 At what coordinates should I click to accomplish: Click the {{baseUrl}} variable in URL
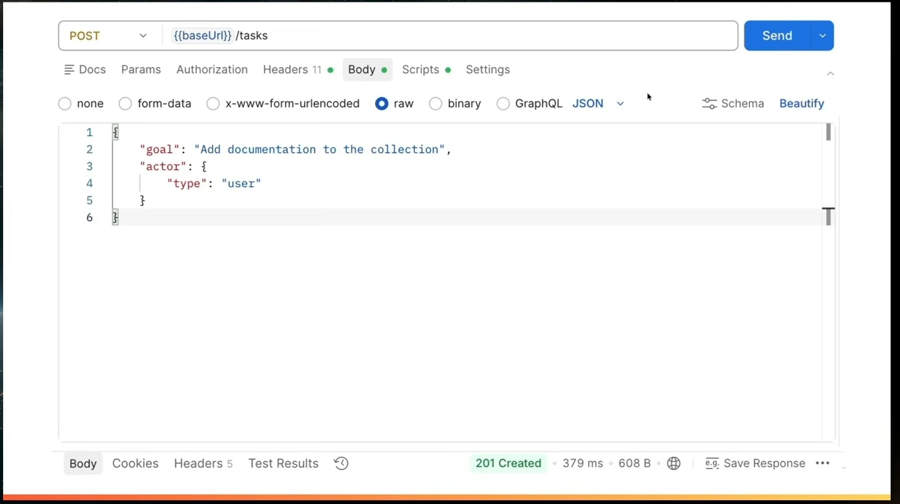(202, 36)
